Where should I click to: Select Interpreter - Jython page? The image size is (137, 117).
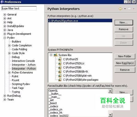click(x=24, y=65)
